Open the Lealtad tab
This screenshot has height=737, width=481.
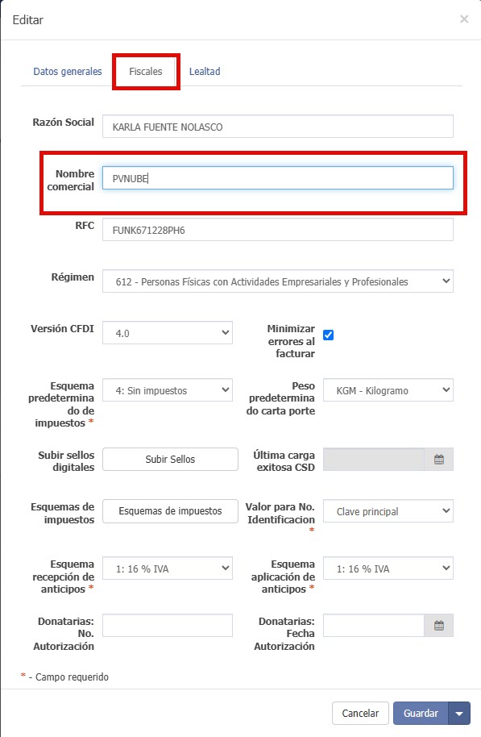pos(204,71)
